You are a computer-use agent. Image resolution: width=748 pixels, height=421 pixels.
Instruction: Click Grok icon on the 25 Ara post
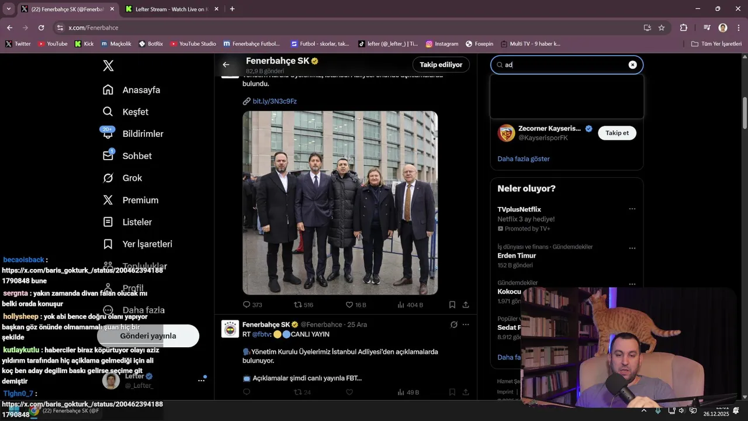[453, 325]
